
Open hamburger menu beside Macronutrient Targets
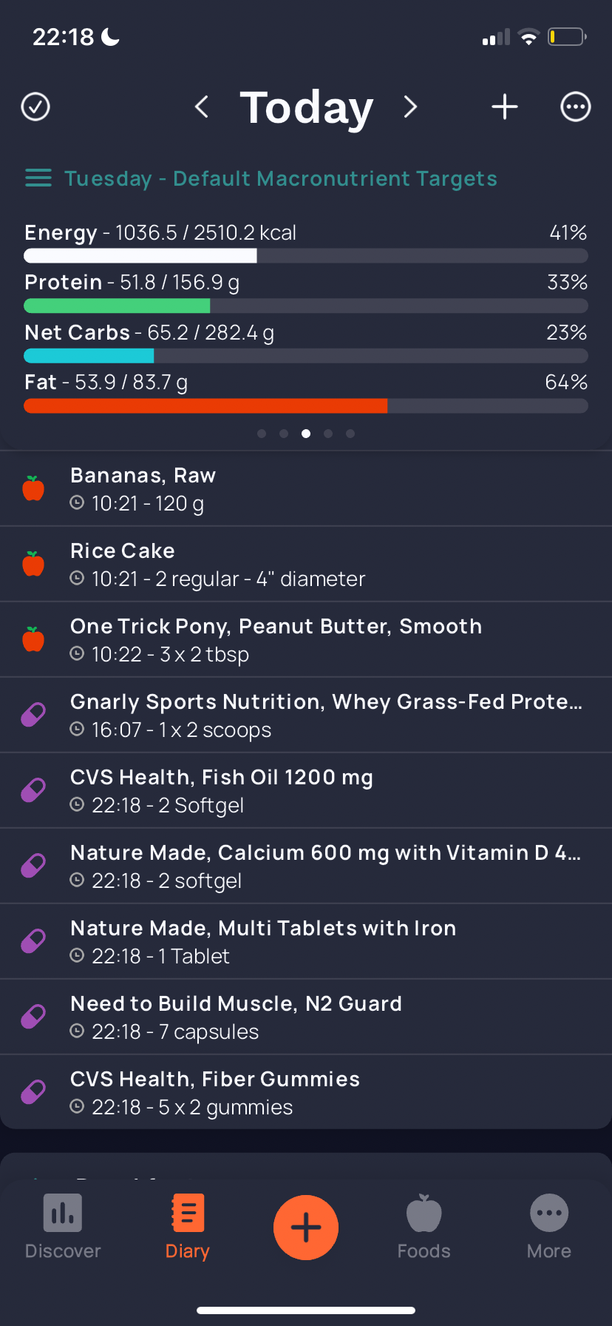[x=38, y=178]
